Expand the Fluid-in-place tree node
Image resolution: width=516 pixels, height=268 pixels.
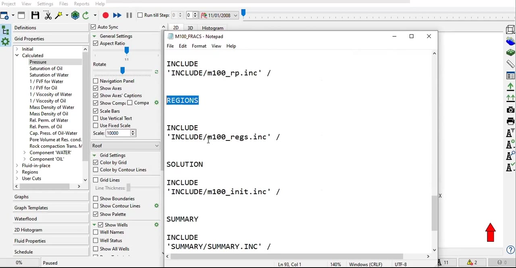tap(17, 165)
